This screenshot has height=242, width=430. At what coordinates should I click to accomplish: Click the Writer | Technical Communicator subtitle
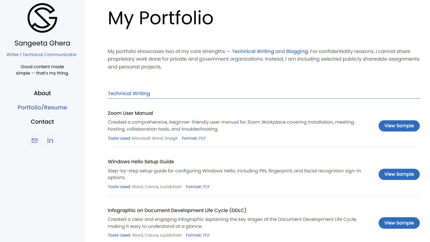41,55
